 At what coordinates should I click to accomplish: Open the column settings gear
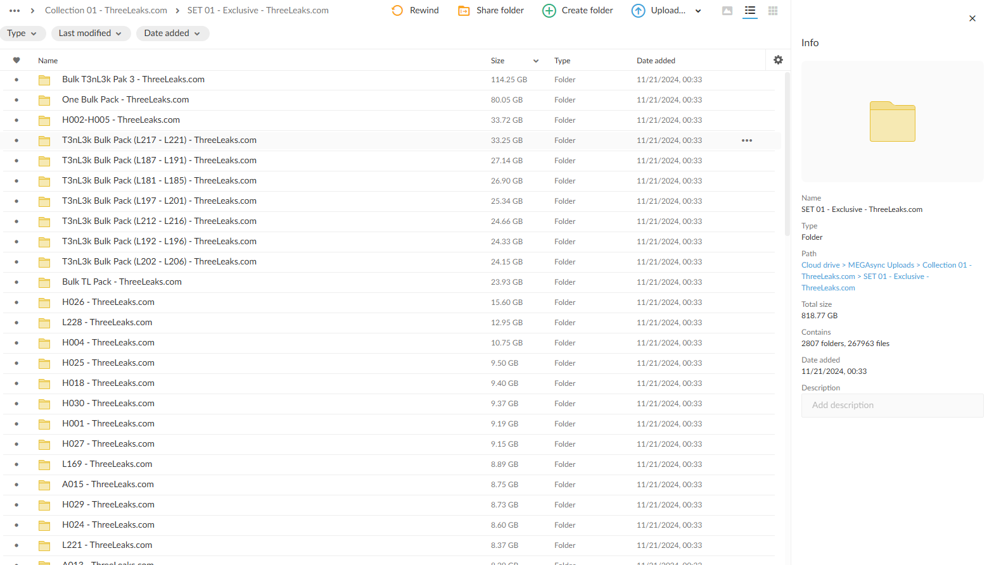[778, 60]
